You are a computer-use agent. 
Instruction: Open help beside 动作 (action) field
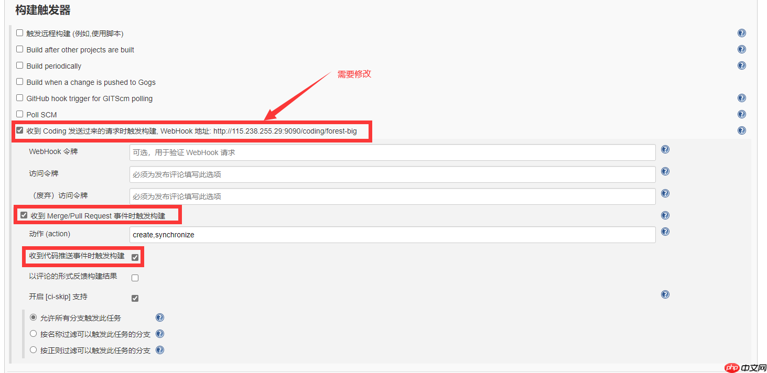point(665,231)
